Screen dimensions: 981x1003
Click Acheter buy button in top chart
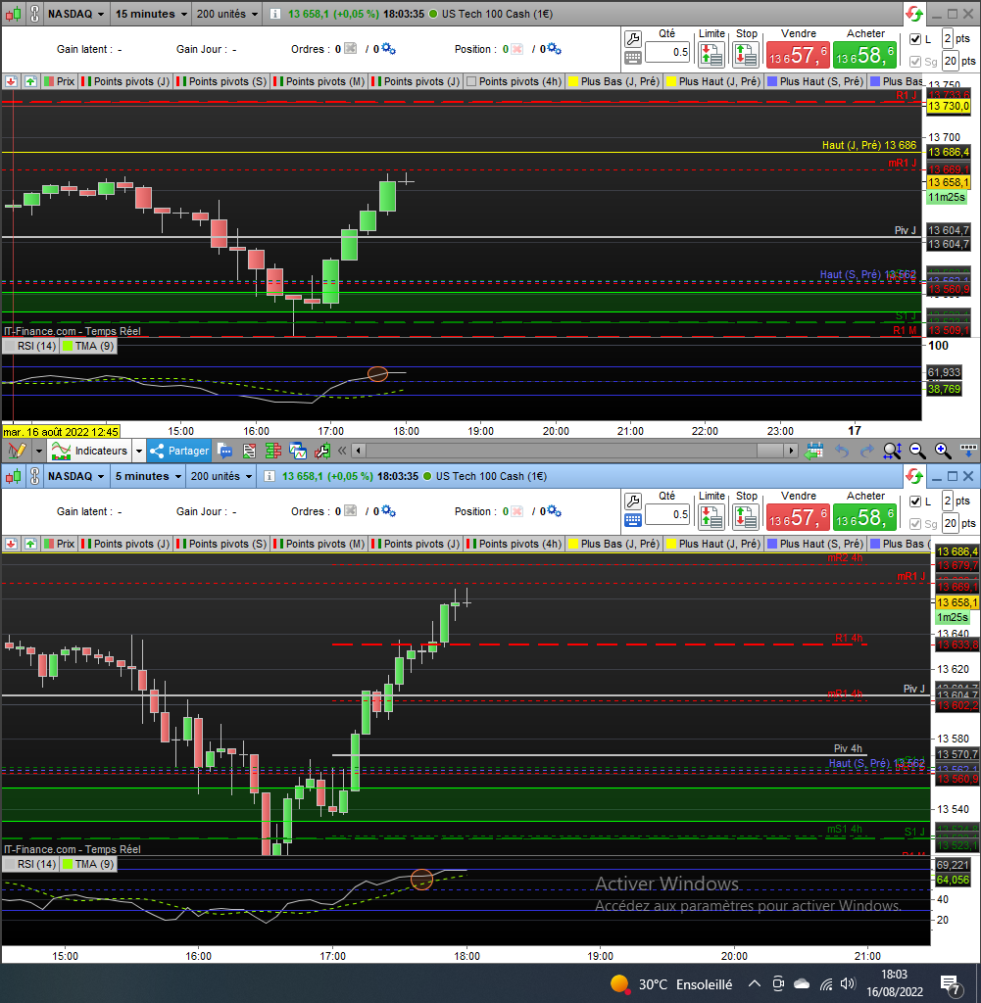[x=864, y=55]
